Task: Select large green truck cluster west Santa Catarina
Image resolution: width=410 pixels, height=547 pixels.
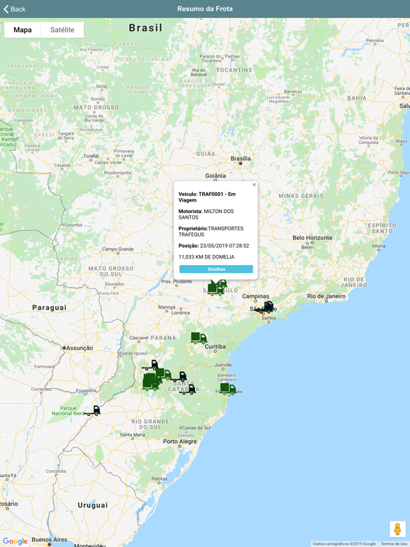Action: pos(151,382)
